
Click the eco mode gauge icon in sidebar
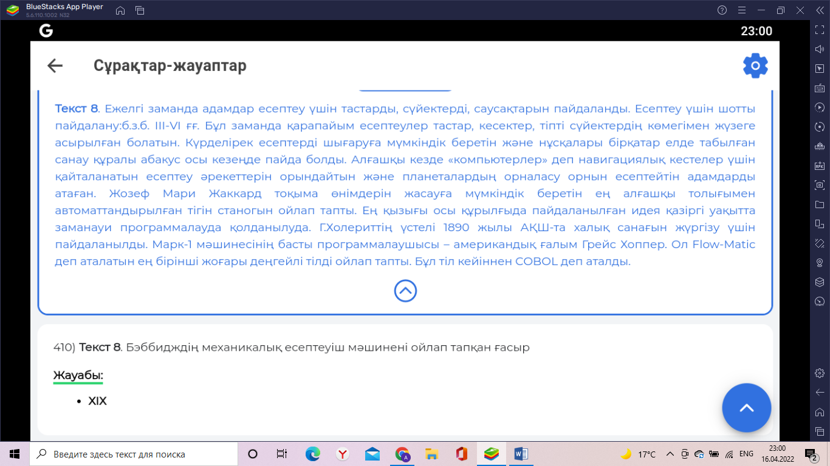pos(819,302)
